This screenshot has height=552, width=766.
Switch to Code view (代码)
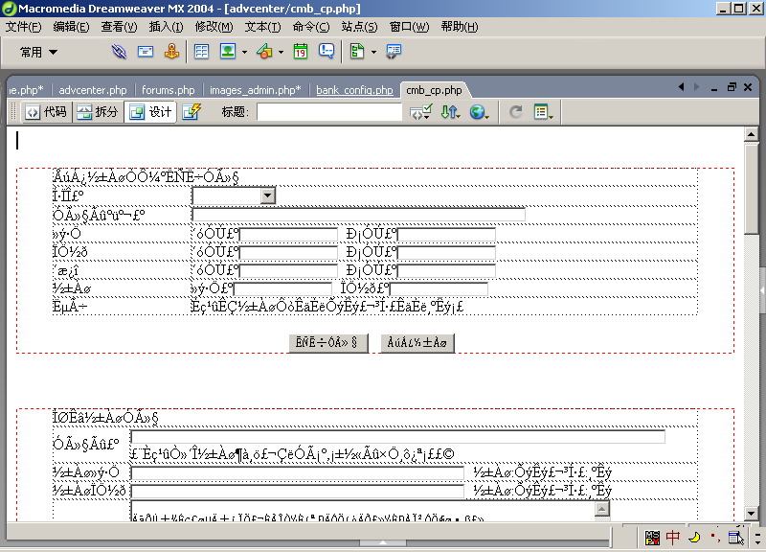tap(46, 112)
